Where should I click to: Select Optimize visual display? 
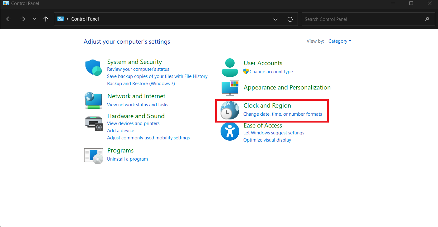point(267,140)
